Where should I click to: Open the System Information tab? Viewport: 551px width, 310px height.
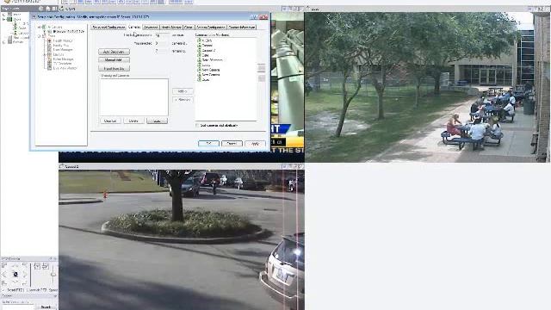242,27
